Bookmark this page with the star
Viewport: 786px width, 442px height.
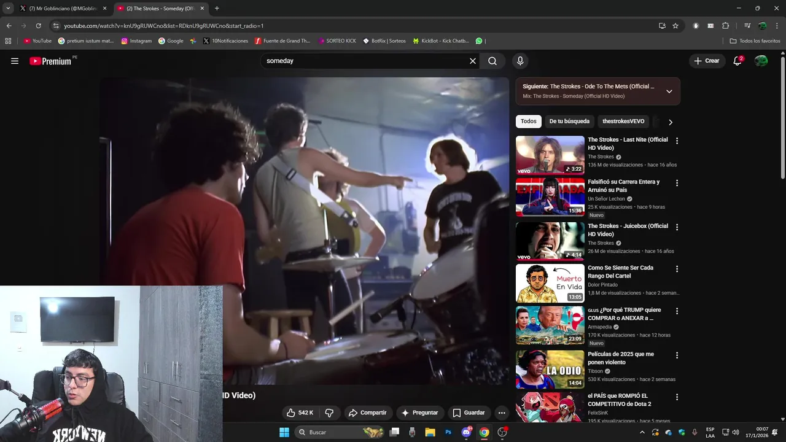(675, 26)
